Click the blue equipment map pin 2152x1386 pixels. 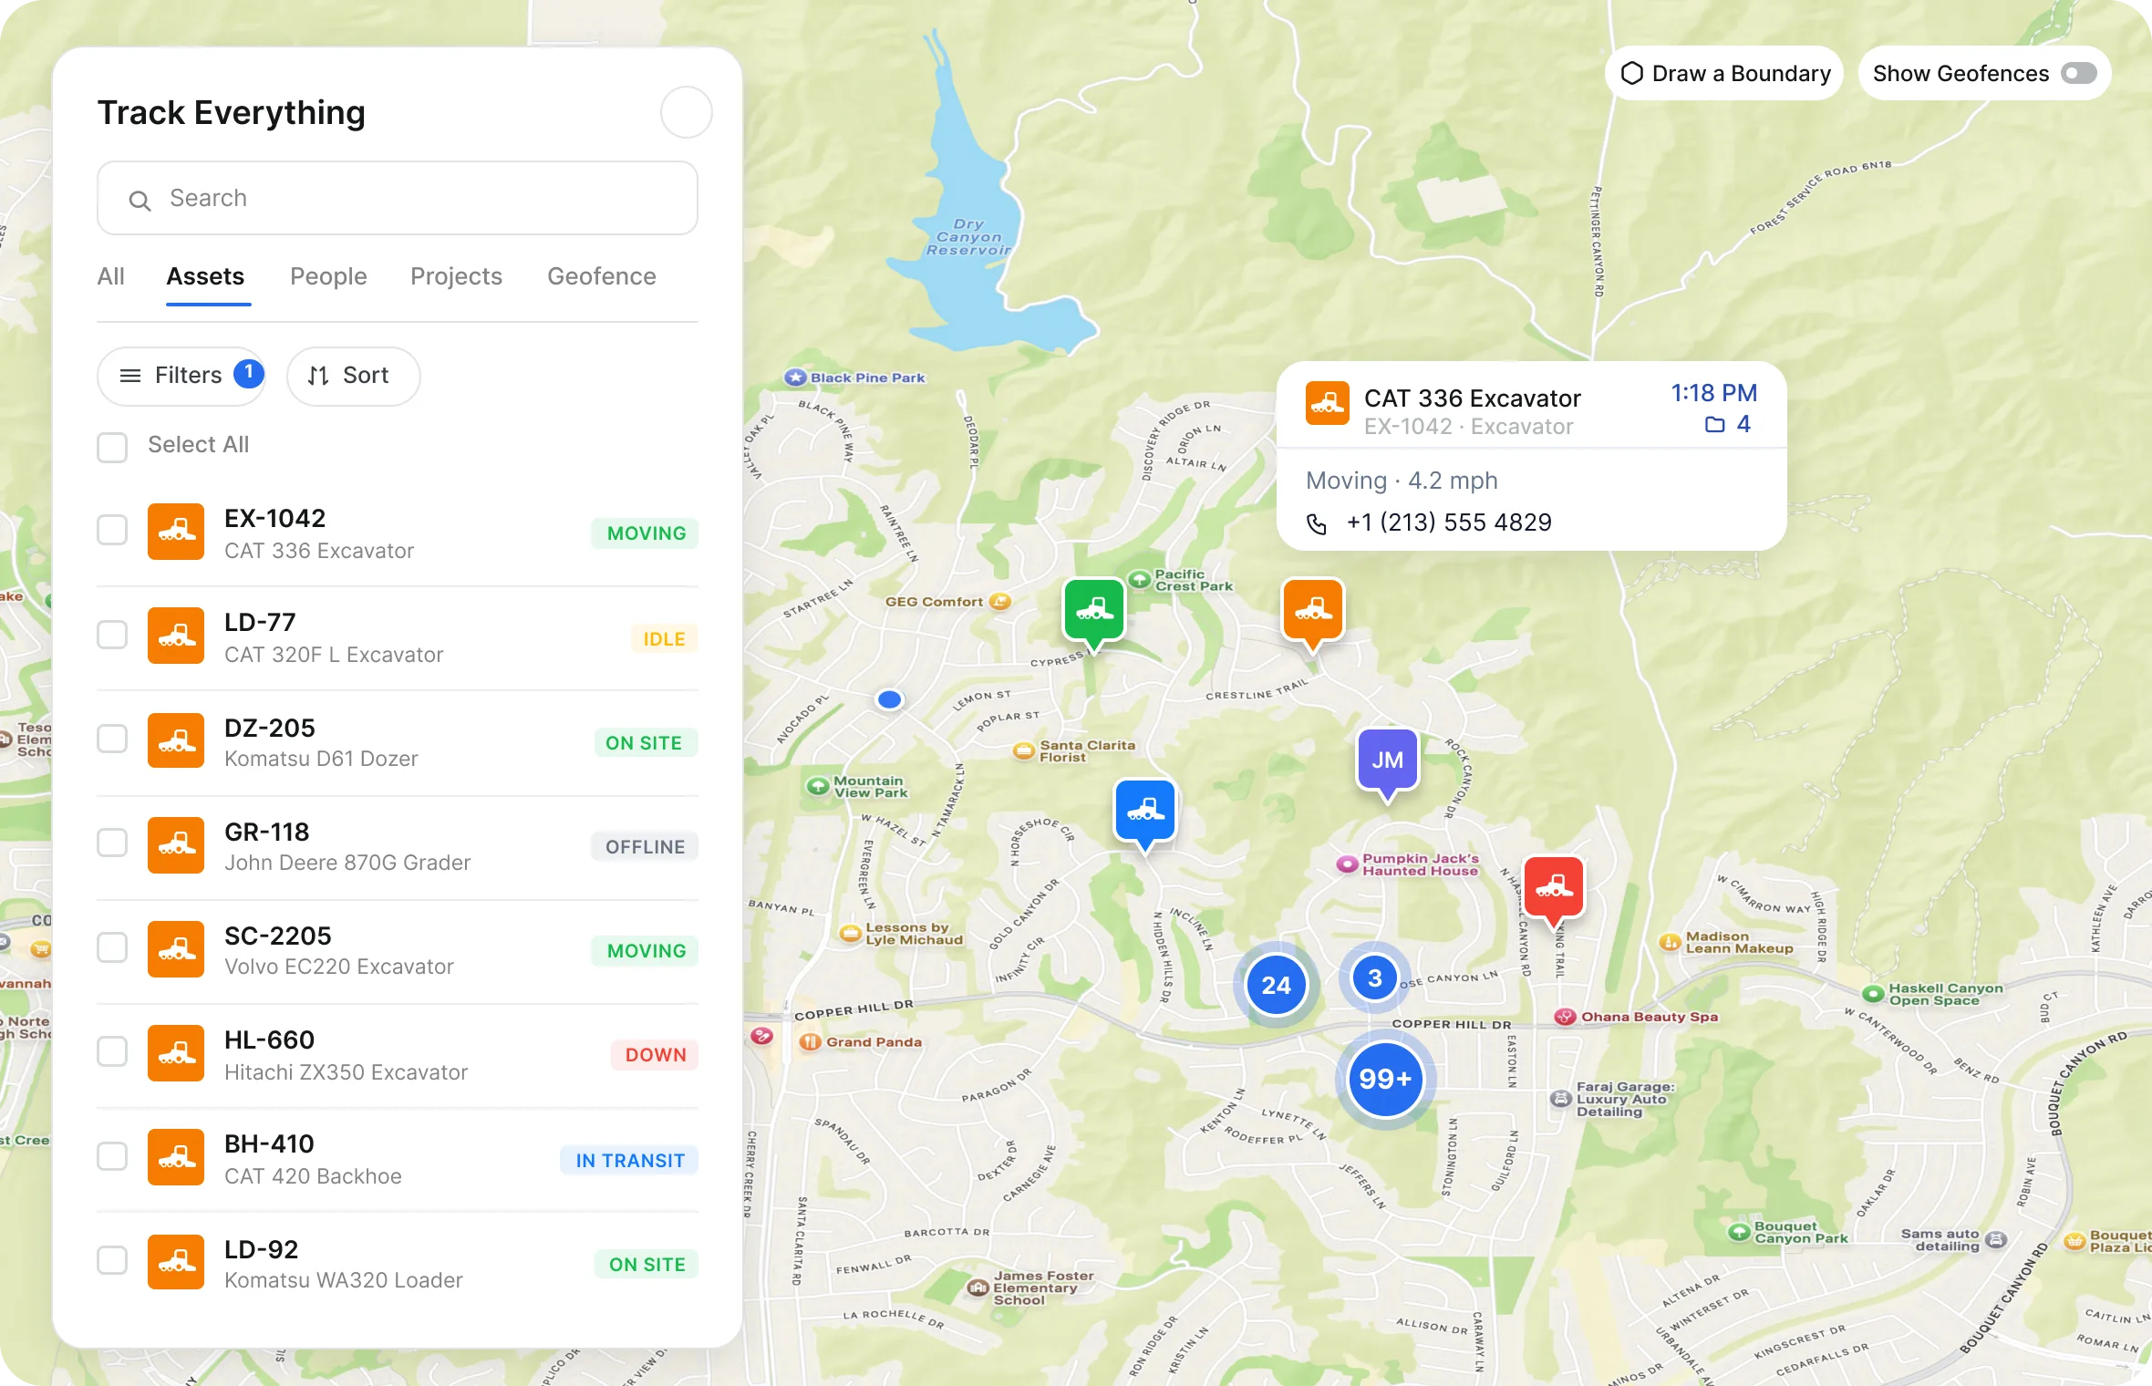1145,810
